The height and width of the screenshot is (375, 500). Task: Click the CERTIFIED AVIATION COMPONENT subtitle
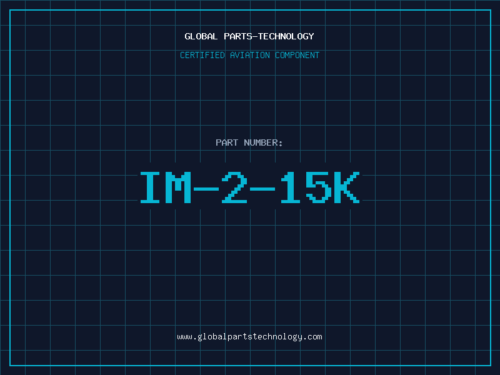(x=249, y=55)
